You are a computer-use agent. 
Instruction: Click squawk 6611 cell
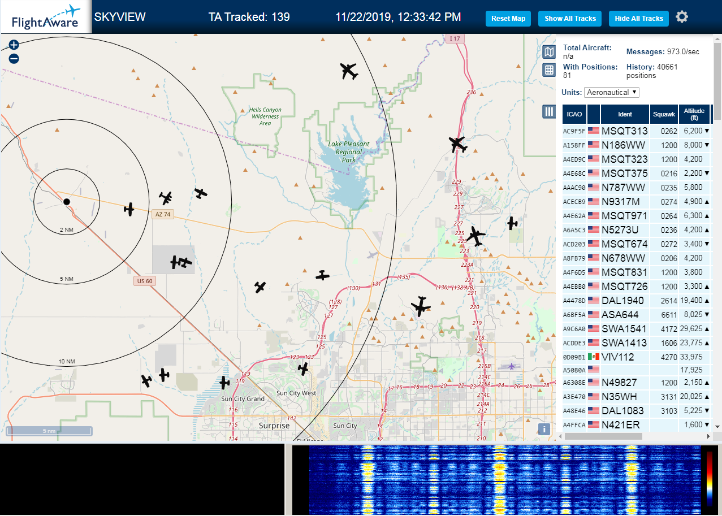point(664,315)
